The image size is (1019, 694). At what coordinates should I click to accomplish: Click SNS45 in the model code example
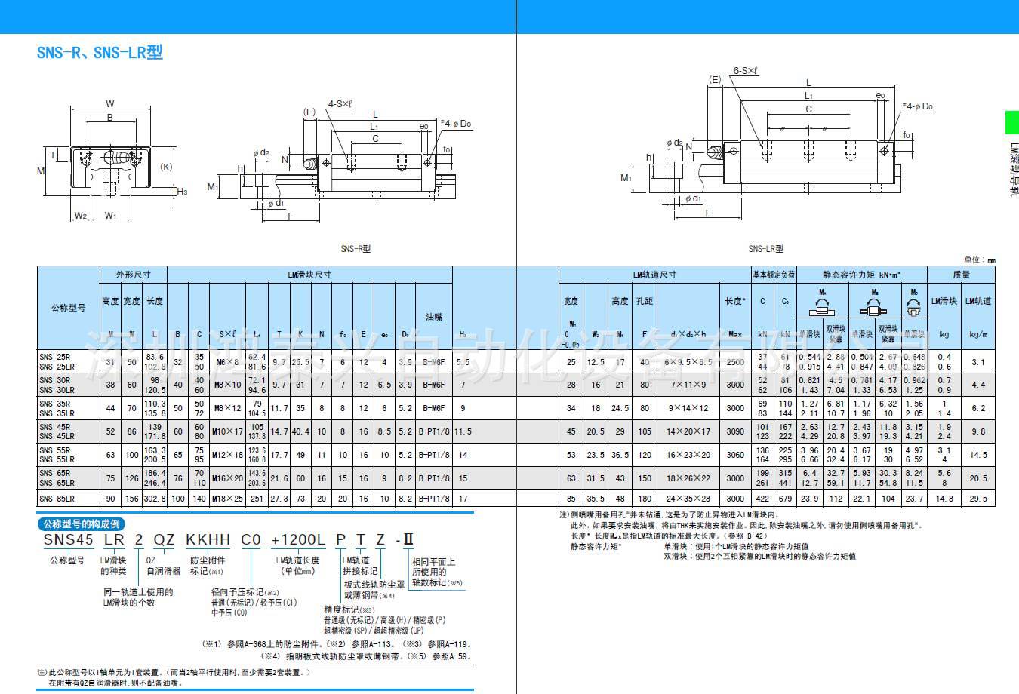68,539
